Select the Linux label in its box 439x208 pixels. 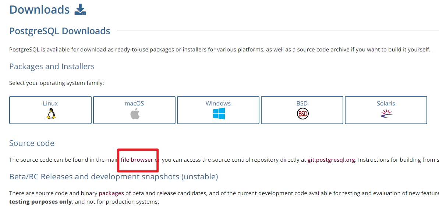pos(50,103)
